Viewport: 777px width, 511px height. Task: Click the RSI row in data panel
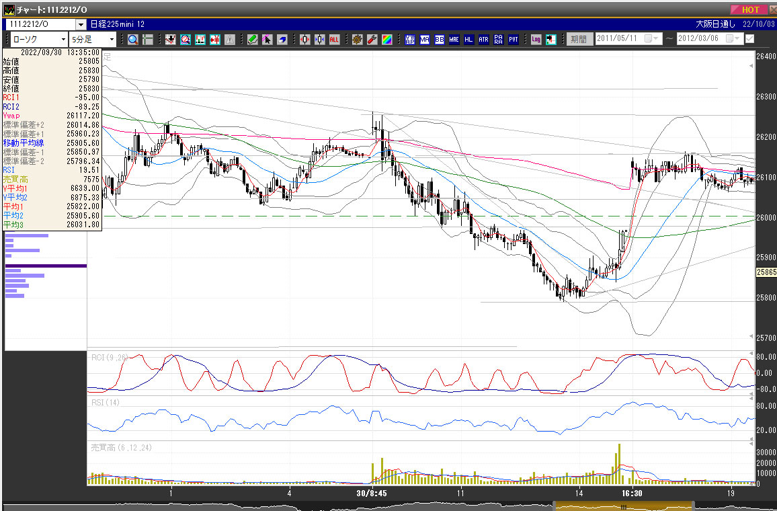click(x=52, y=170)
